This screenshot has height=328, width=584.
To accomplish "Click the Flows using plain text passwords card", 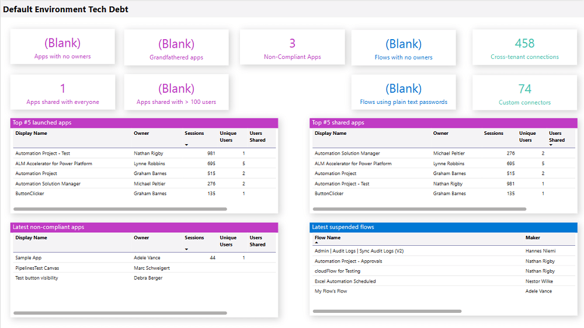I will (x=404, y=93).
